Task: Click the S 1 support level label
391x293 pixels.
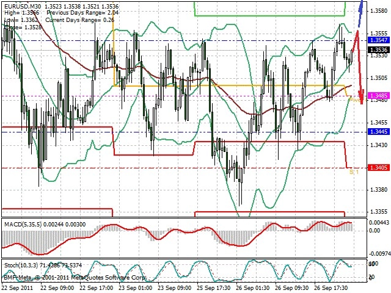Action: point(354,172)
